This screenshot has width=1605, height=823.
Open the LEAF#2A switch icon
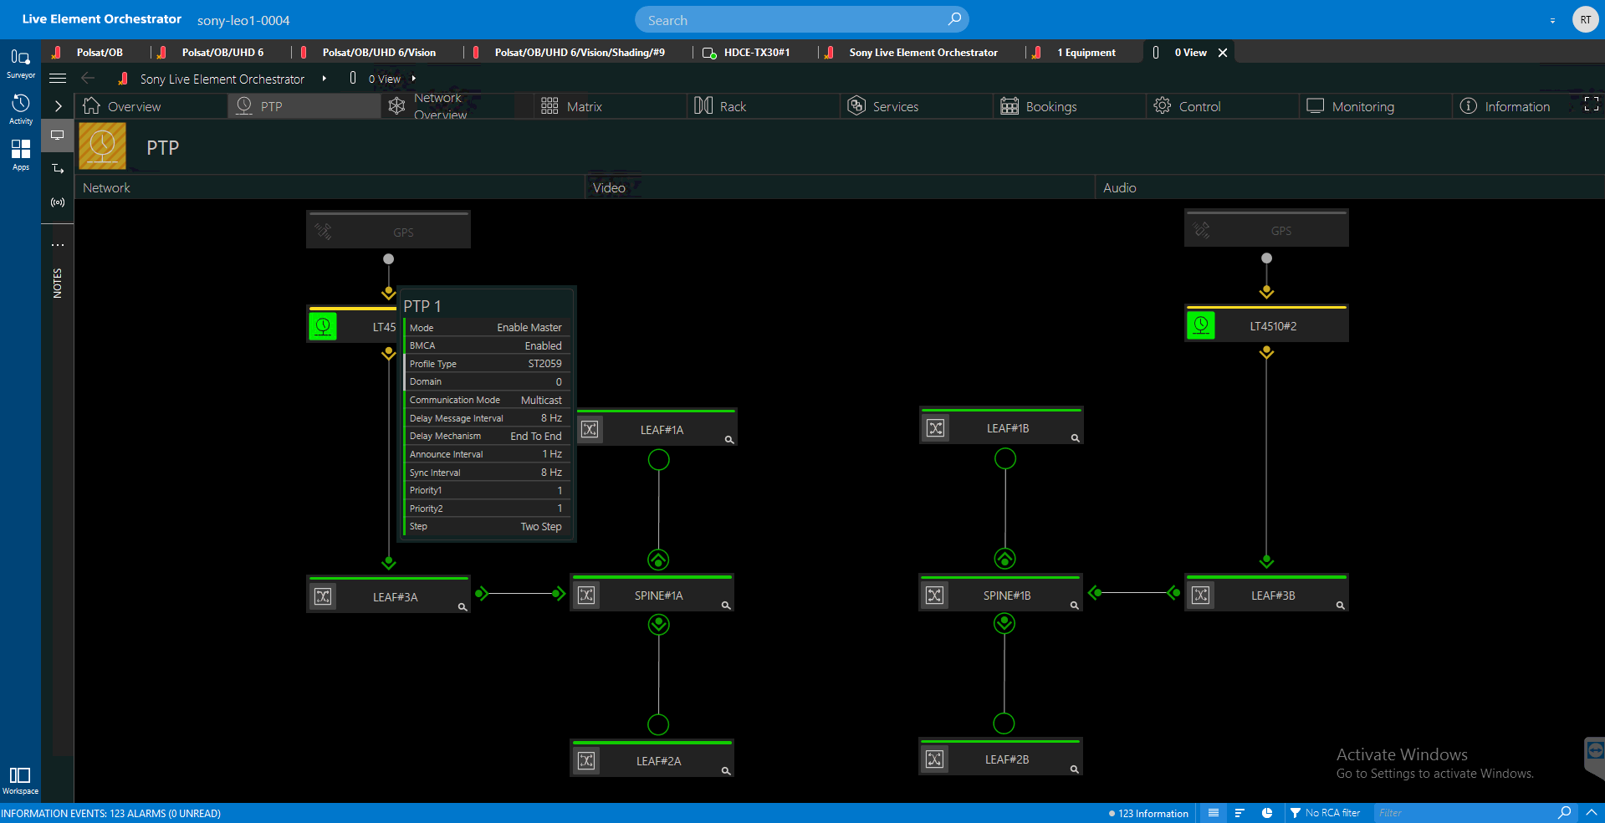click(x=587, y=760)
